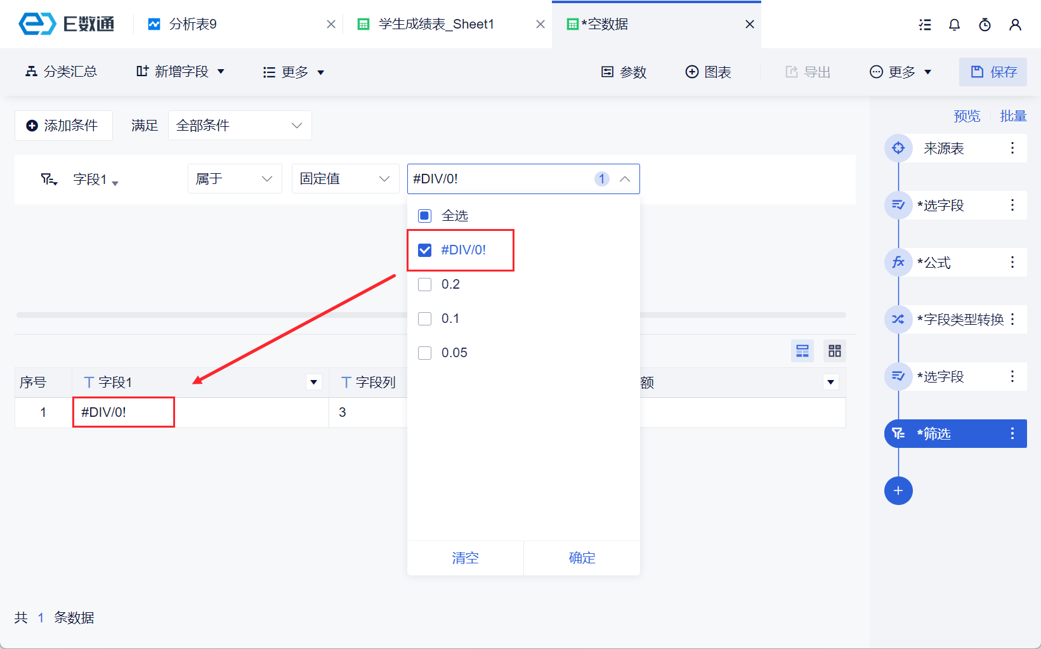Expand the 全部条件 condition dropdown
Screen dimensions: 1041x649
pyautogui.click(x=240, y=126)
